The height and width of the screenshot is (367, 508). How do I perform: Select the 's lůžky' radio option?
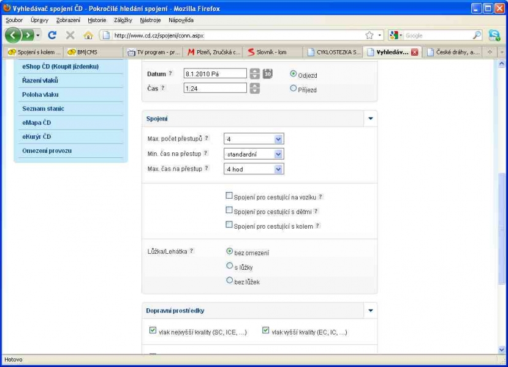(230, 266)
